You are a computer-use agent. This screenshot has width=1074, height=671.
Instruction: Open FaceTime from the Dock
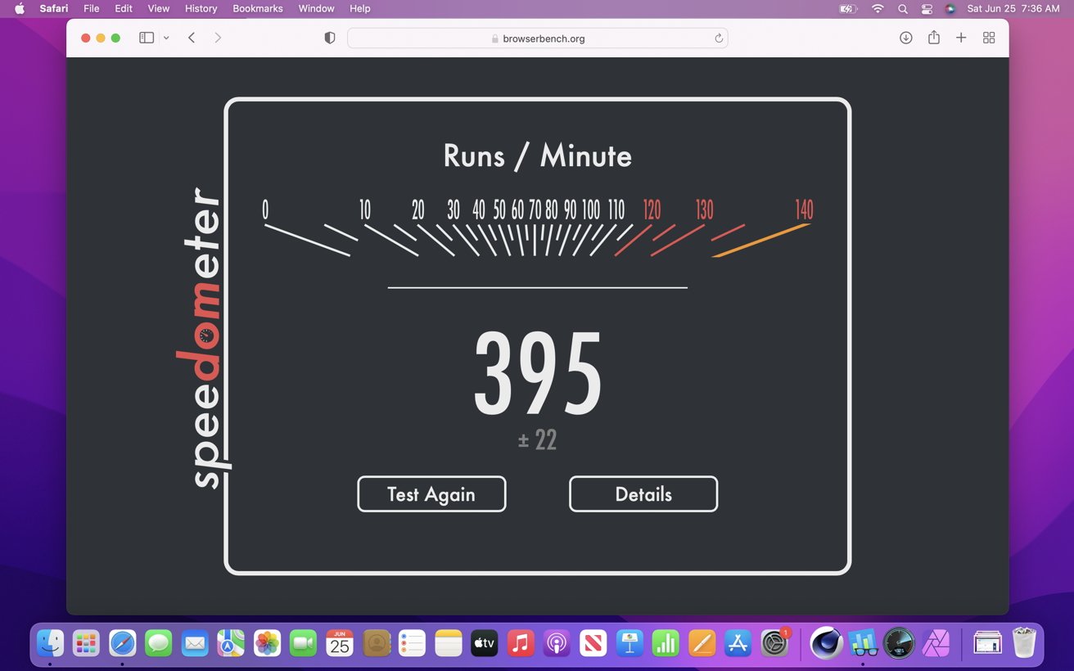coord(304,643)
